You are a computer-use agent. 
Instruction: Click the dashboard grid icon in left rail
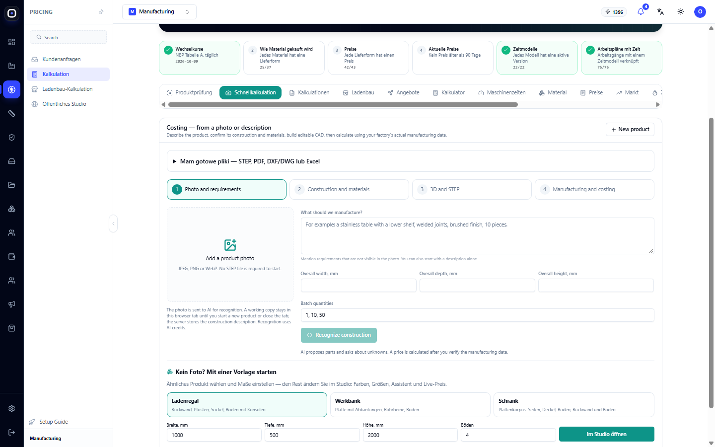pos(12,42)
